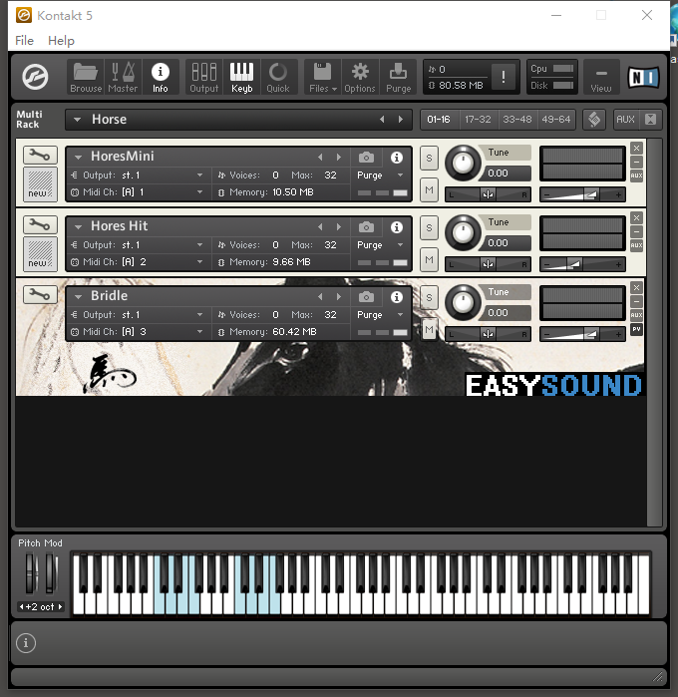Image resolution: width=678 pixels, height=697 pixels.
Task: Click the Mod wheel
Action: pos(50,573)
